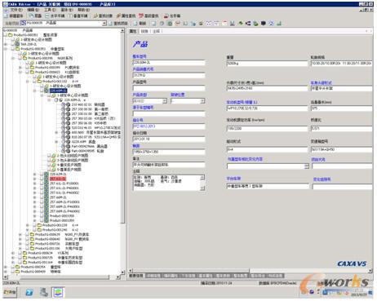Check the box for red-highlighted 257.K41-ZL row

click(x=42, y=179)
